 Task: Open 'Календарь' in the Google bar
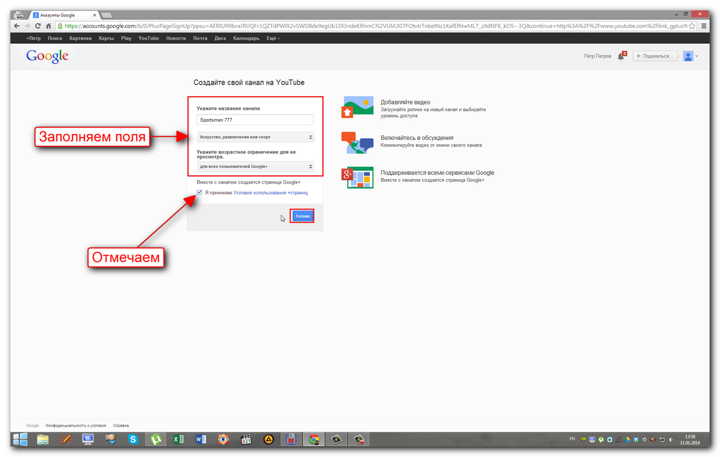(246, 38)
